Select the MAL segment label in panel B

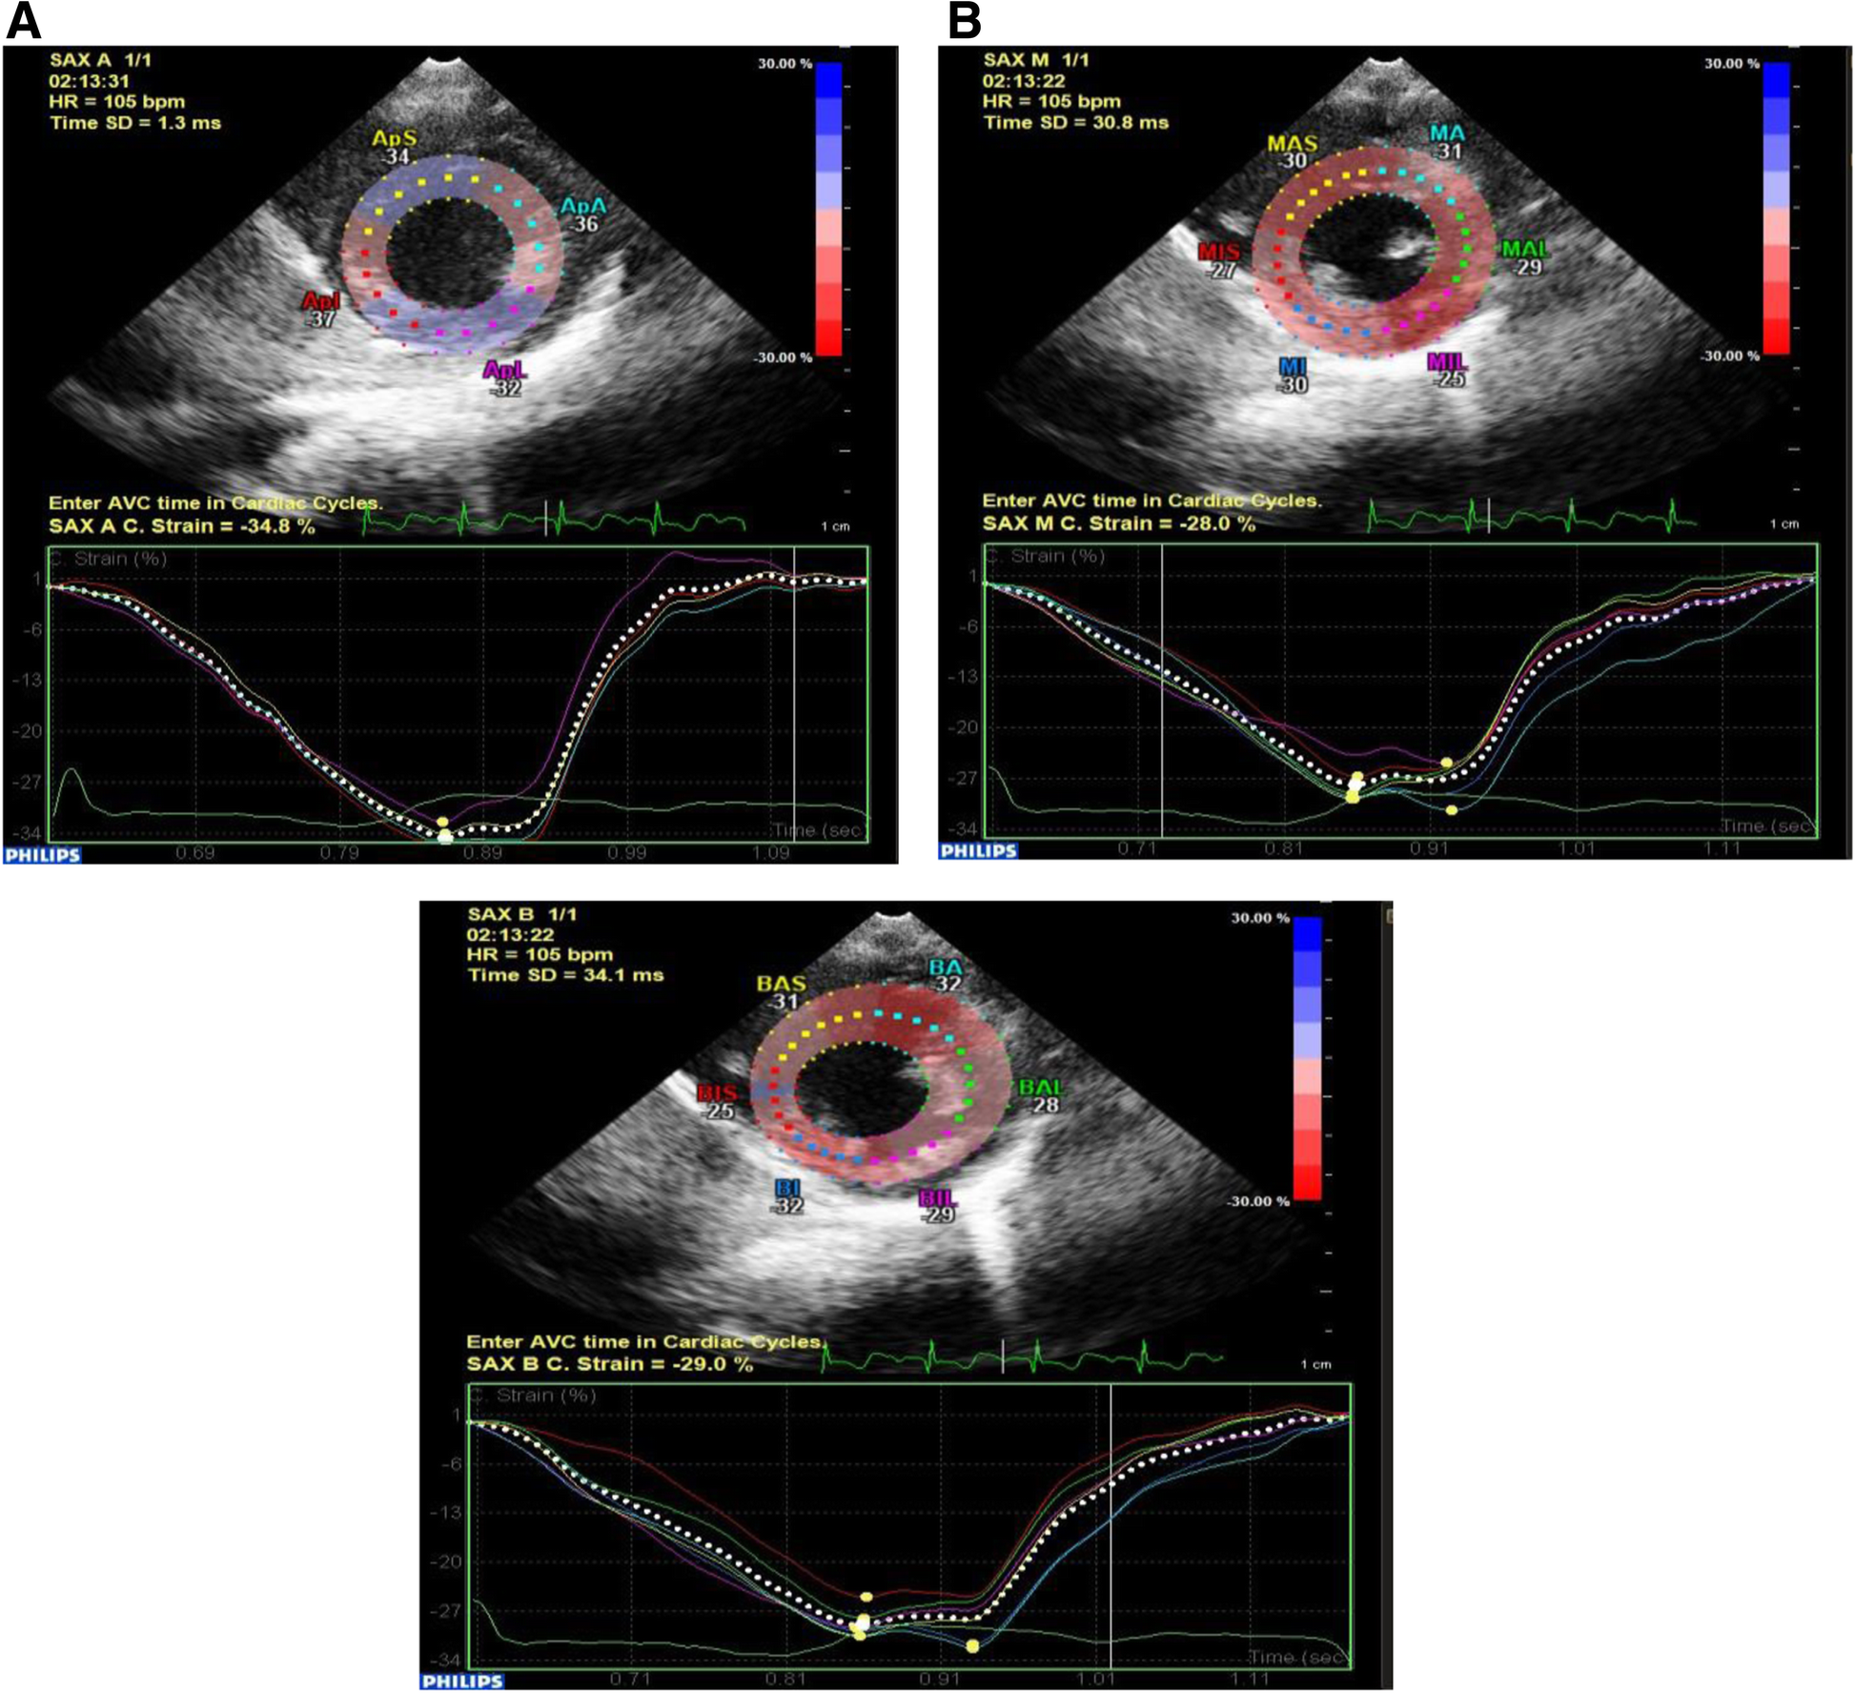point(1525,250)
